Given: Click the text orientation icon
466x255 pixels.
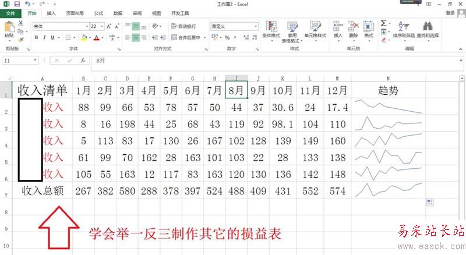Looking at the screenshot, I should 156,26.
